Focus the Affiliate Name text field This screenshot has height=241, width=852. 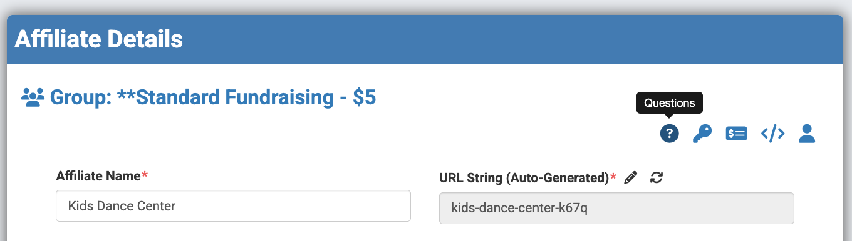233,206
